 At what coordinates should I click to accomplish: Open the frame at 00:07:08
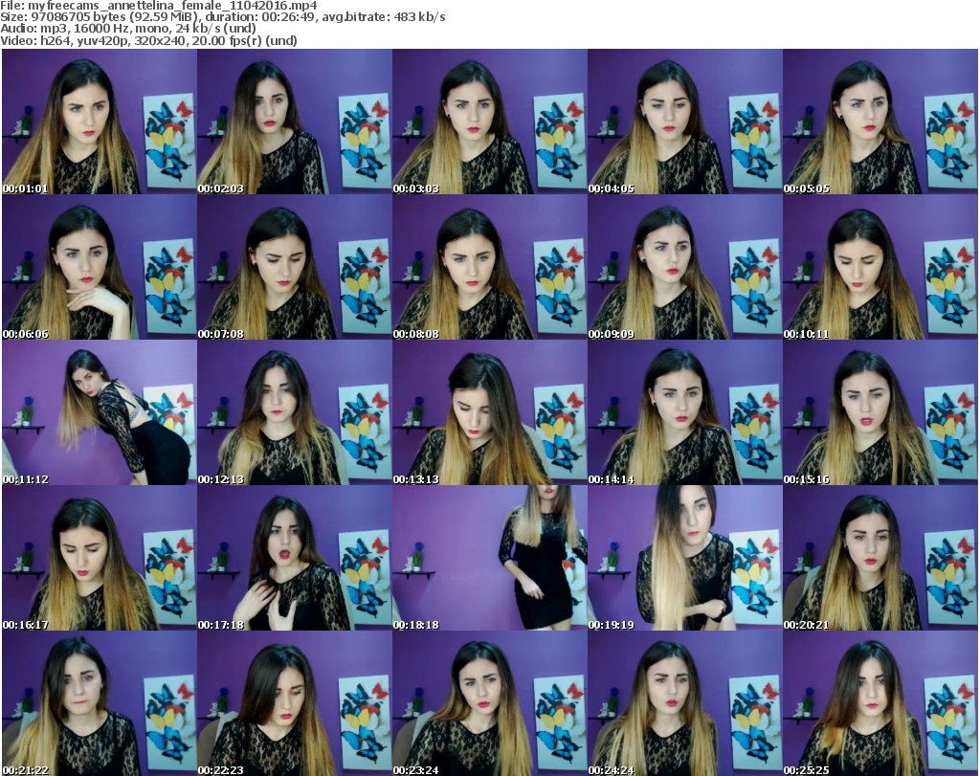295,267
